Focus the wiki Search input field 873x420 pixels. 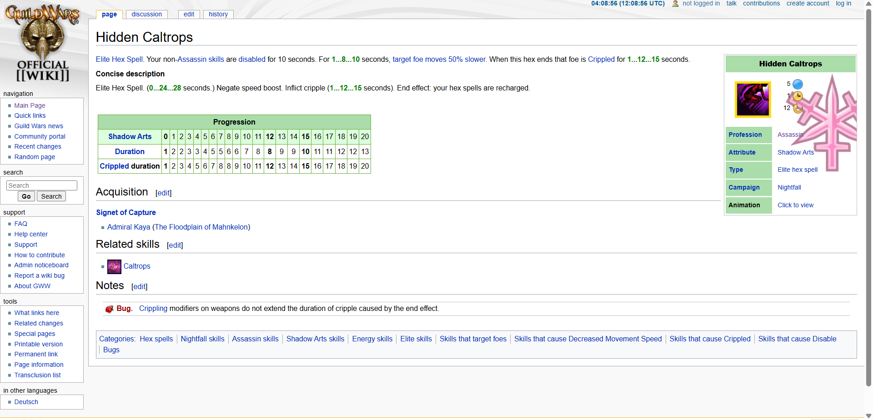pos(42,185)
